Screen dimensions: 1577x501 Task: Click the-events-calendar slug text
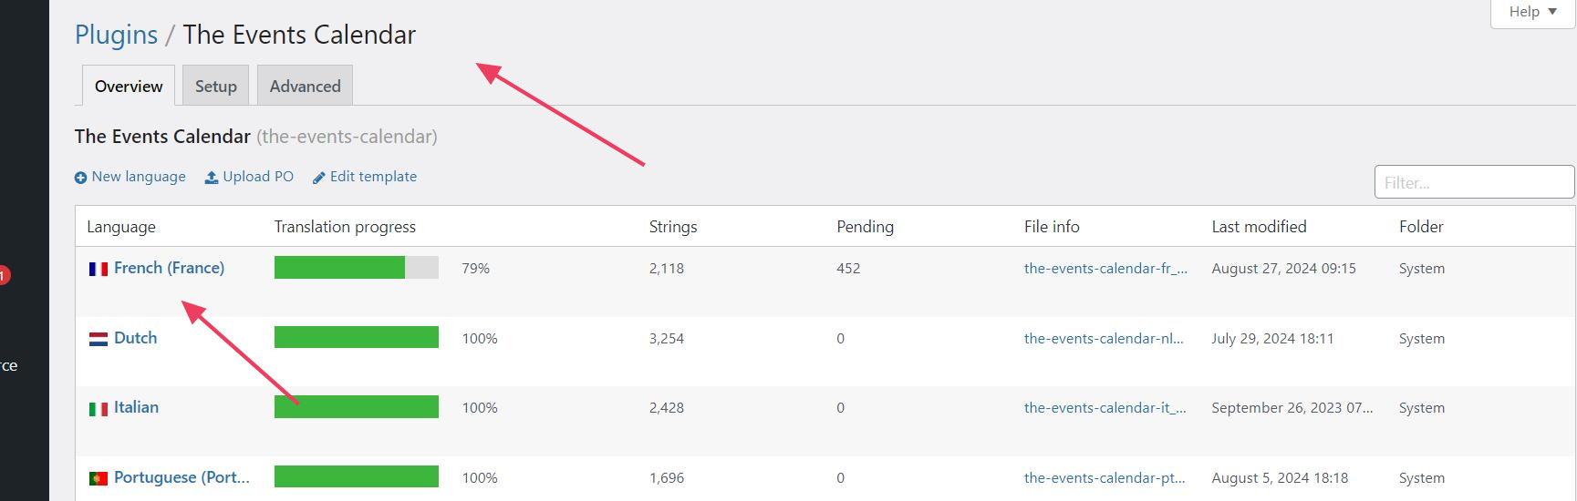point(347,137)
